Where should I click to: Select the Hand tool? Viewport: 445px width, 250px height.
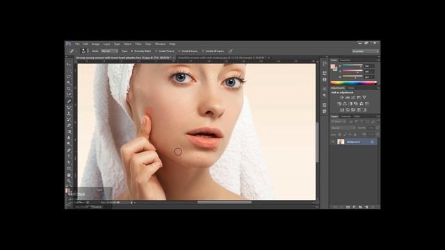[69, 175]
